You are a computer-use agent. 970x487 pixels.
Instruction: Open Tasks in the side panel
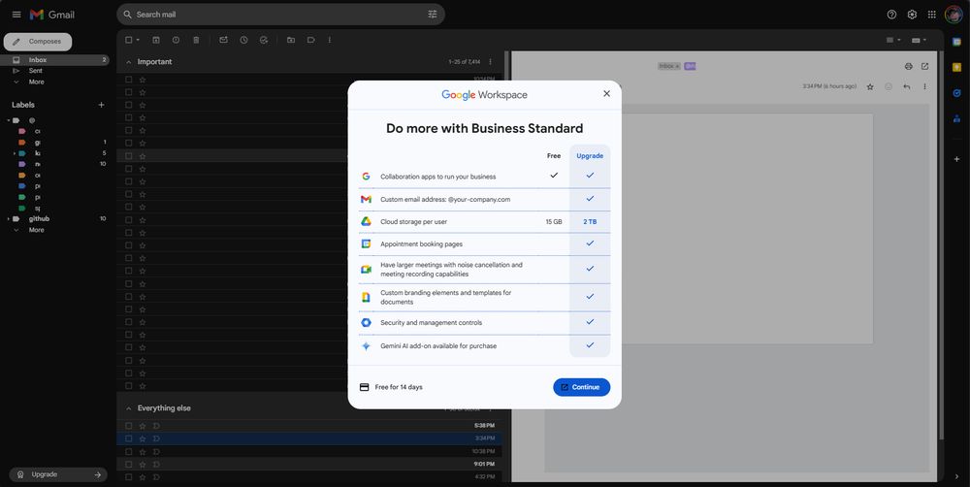click(957, 93)
